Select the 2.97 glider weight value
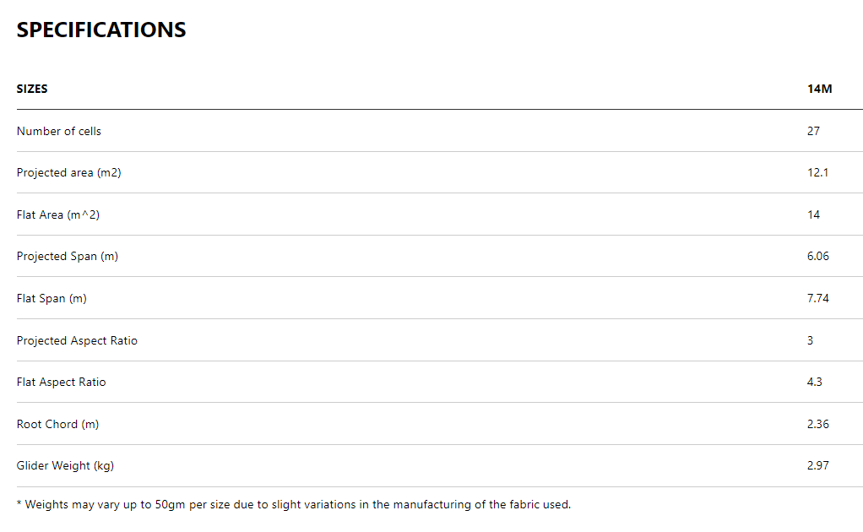This screenshot has height=532, width=863. [818, 465]
